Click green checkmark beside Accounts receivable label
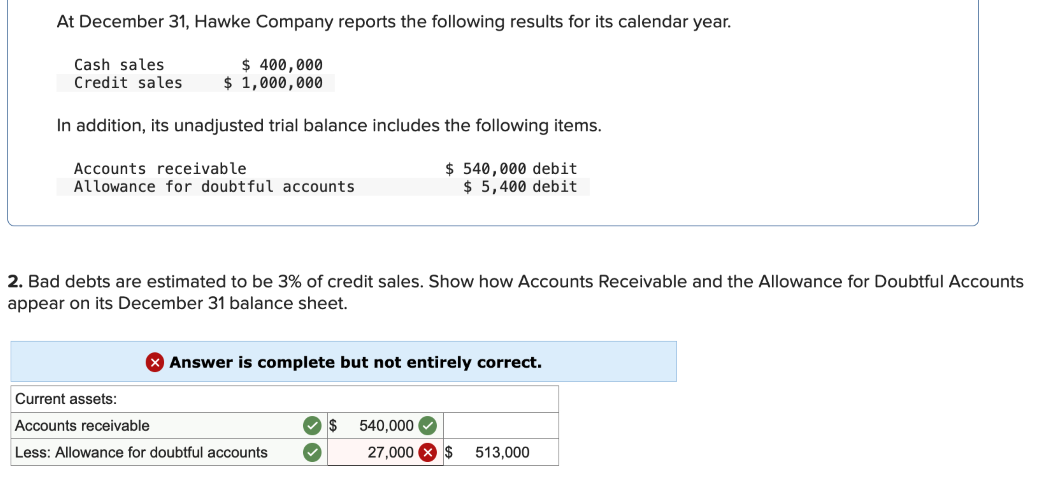This screenshot has height=483, width=1042. [x=312, y=426]
